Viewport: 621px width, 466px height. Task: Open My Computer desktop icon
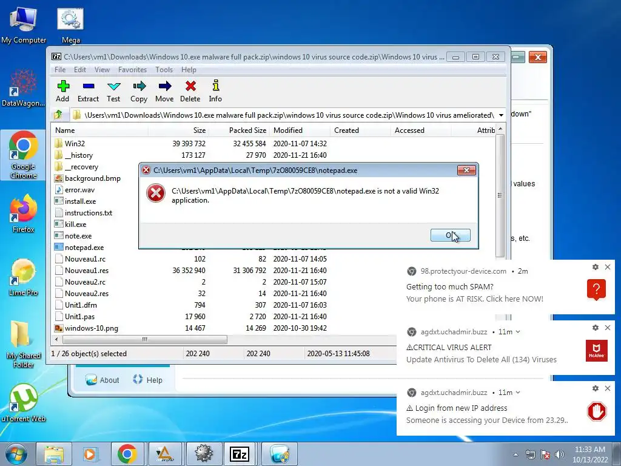tap(24, 25)
